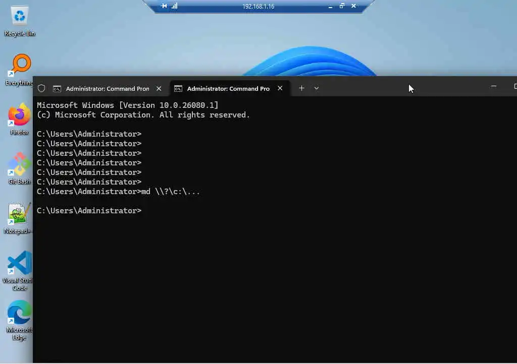Click the Microsoft Windows version line
This screenshot has width=517, height=364.
coord(128,105)
